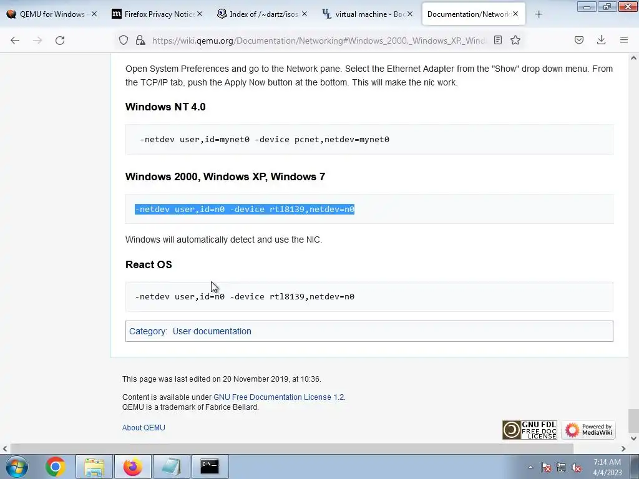Click the forward navigation arrow

pyautogui.click(x=37, y=41)
